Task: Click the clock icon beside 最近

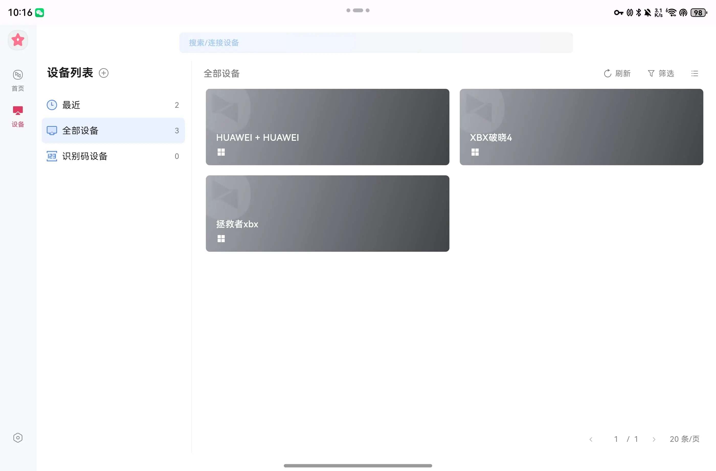Action: click(x=52, y=105)
